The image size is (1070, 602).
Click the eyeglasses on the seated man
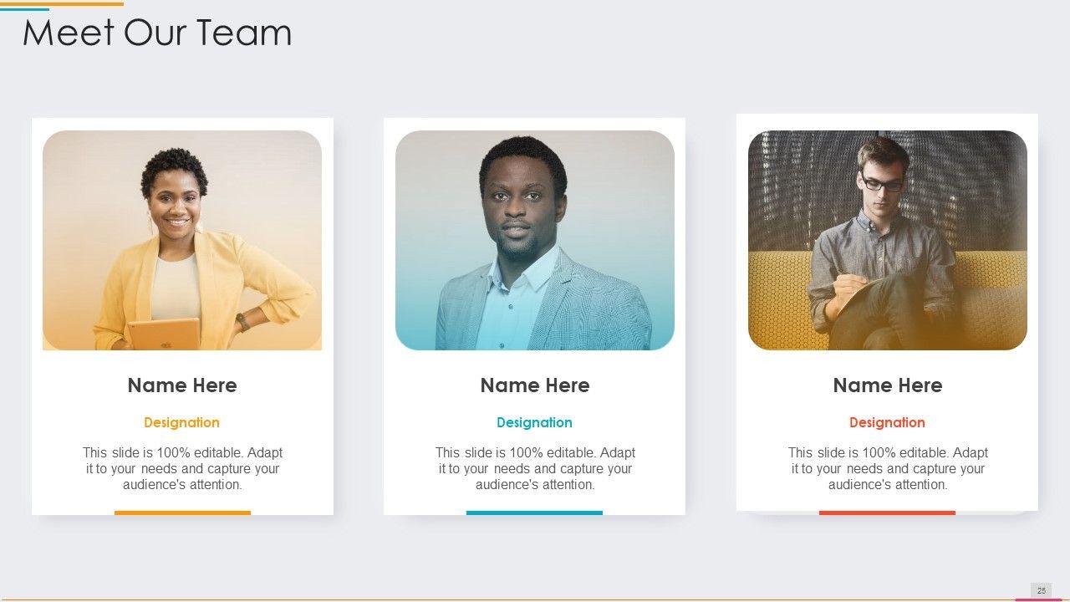[882, 184]
